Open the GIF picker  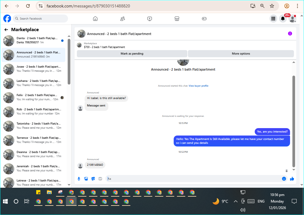[100, 179]
